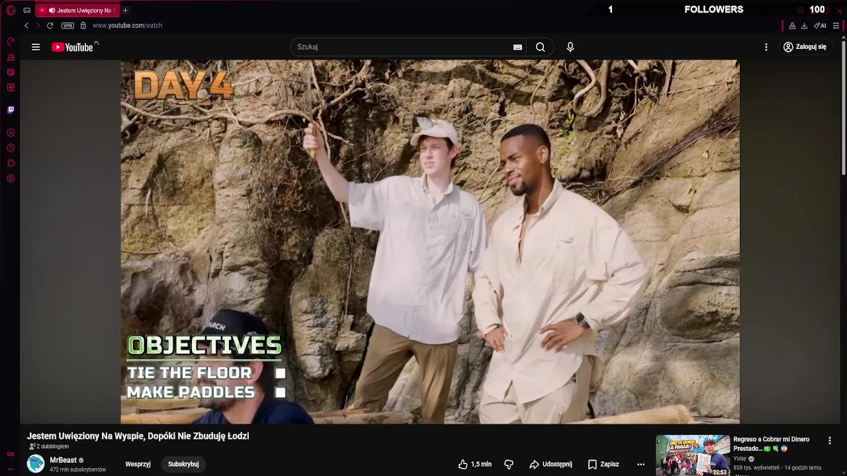Screen dimensions: 847x476
Task: Open the GX icon at sidebar bottom
Action: pos(11,454)
